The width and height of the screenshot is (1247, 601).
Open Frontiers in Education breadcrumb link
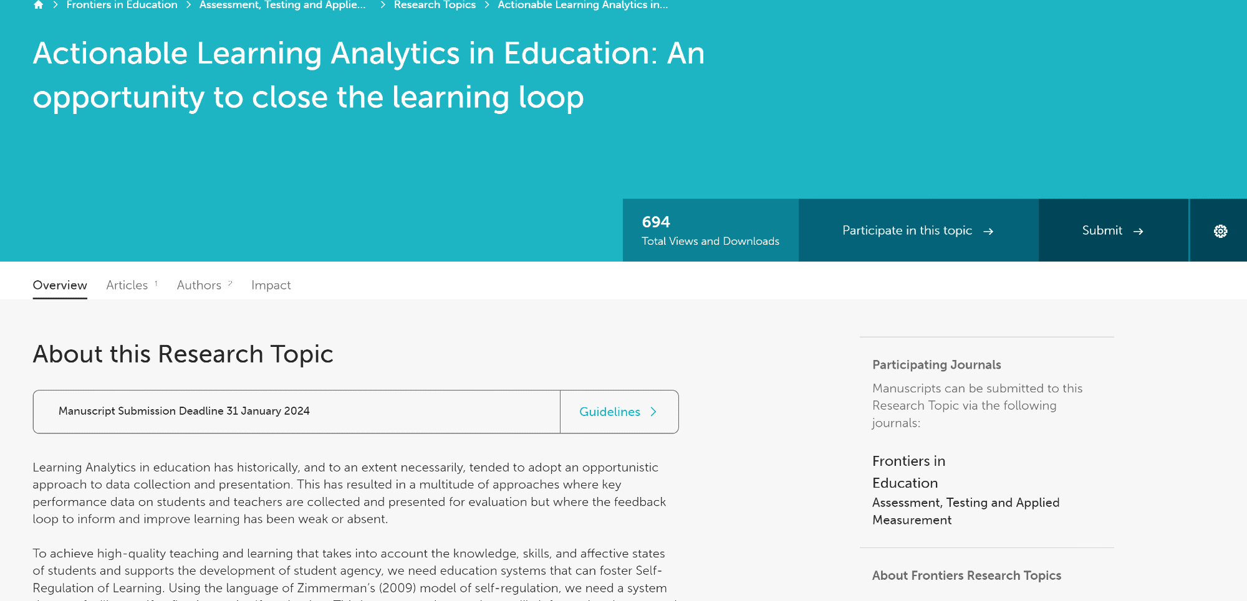click(x=122, y=5)
